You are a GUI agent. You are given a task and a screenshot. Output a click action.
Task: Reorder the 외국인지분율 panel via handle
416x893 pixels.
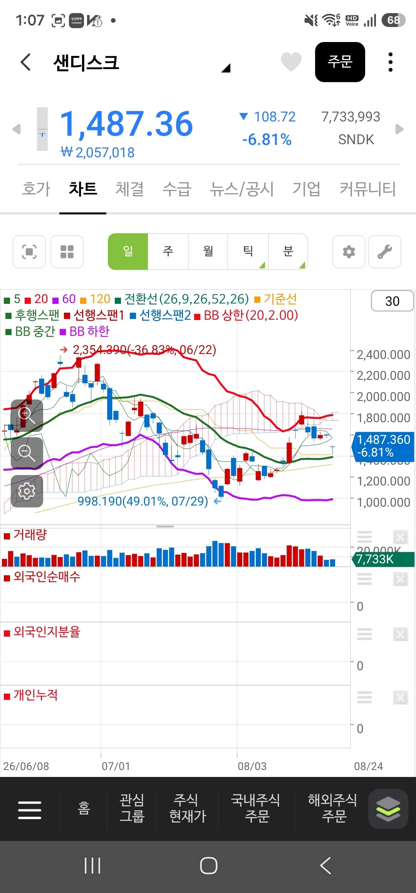(364, 634)
